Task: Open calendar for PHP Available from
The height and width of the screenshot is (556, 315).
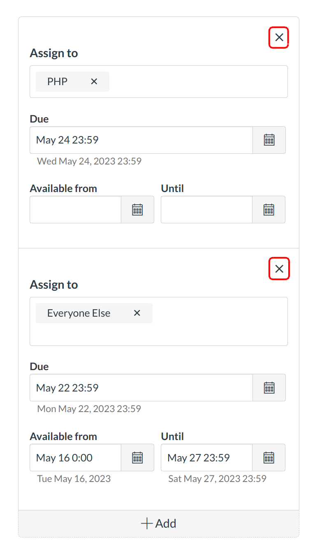Action: [x=137, y=209]
